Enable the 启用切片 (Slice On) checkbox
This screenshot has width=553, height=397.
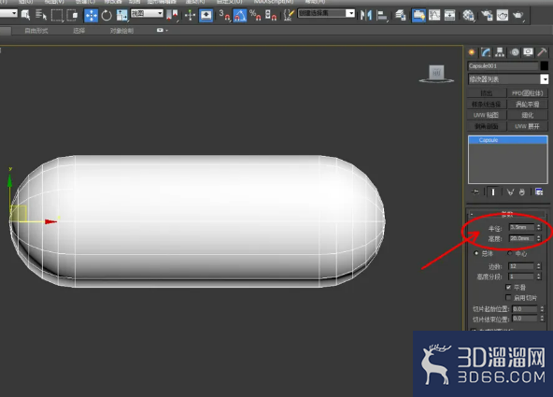point(508,297)
